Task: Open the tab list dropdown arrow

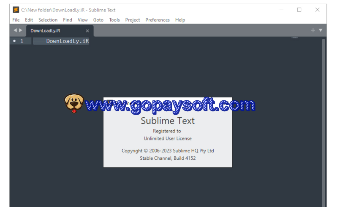Action: click(x=321, y=30)
